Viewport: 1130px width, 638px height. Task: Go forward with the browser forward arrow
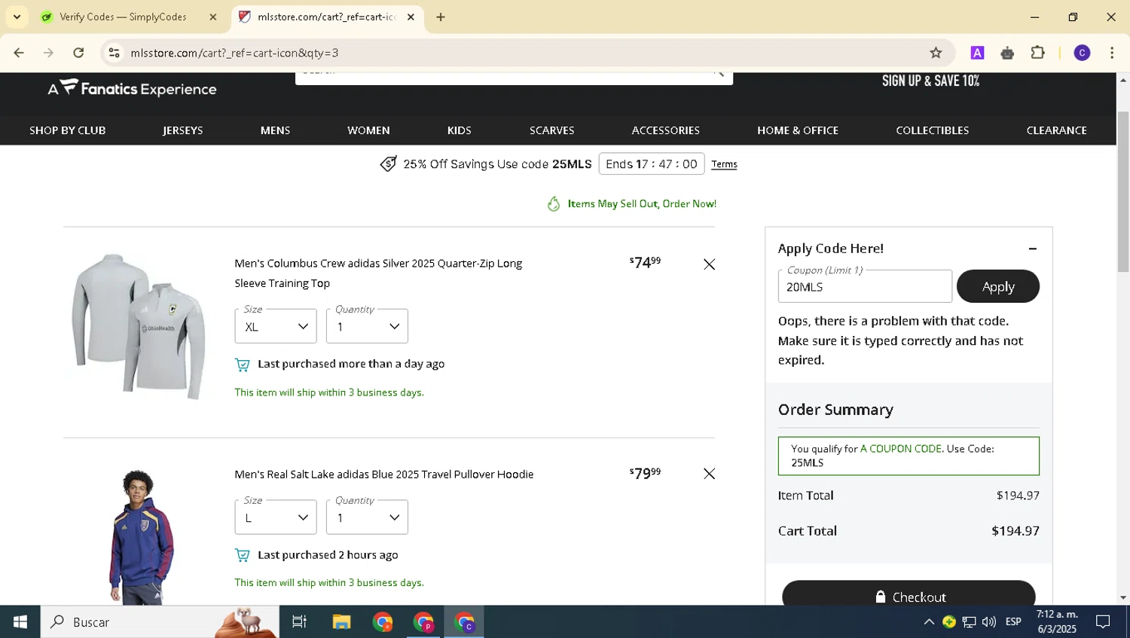tap(48, 53)
